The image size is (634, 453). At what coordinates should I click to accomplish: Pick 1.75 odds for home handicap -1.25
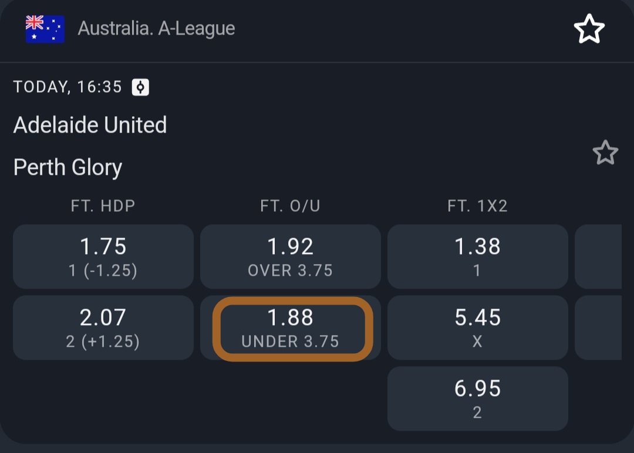tap(103, 256)
